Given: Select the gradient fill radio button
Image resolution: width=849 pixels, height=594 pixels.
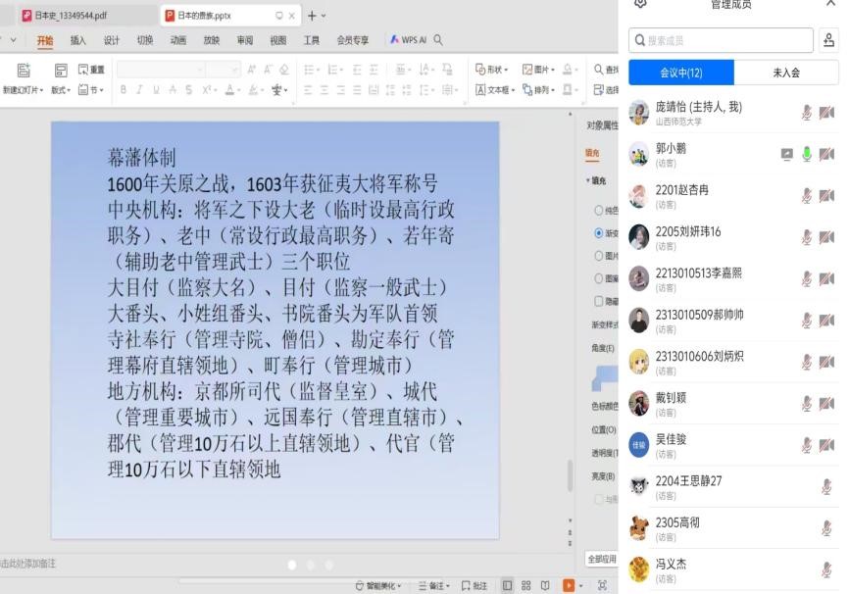Looking at the screenshot, I should (599, 233).
